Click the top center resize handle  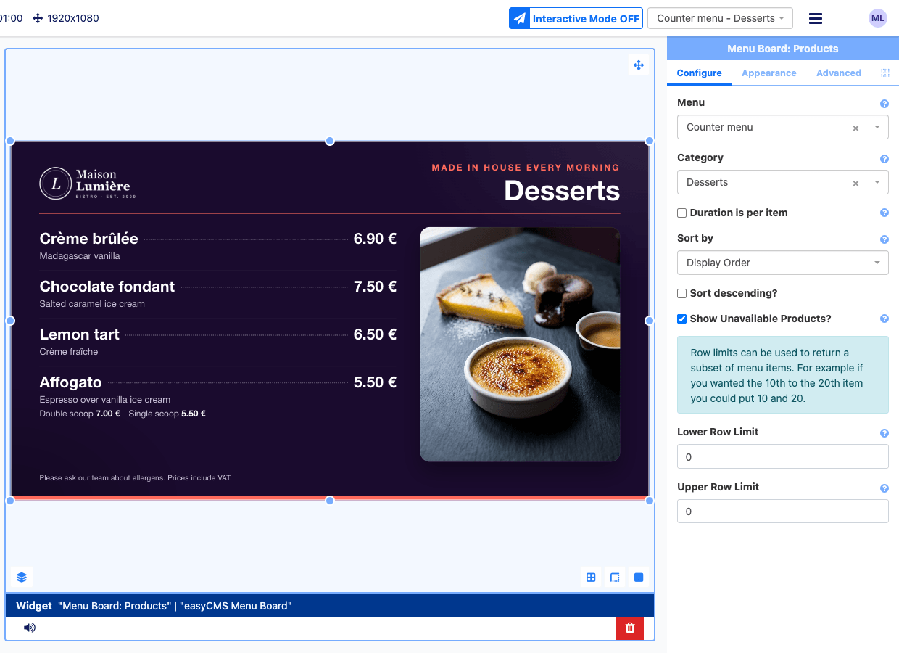(x=330, y=141)
